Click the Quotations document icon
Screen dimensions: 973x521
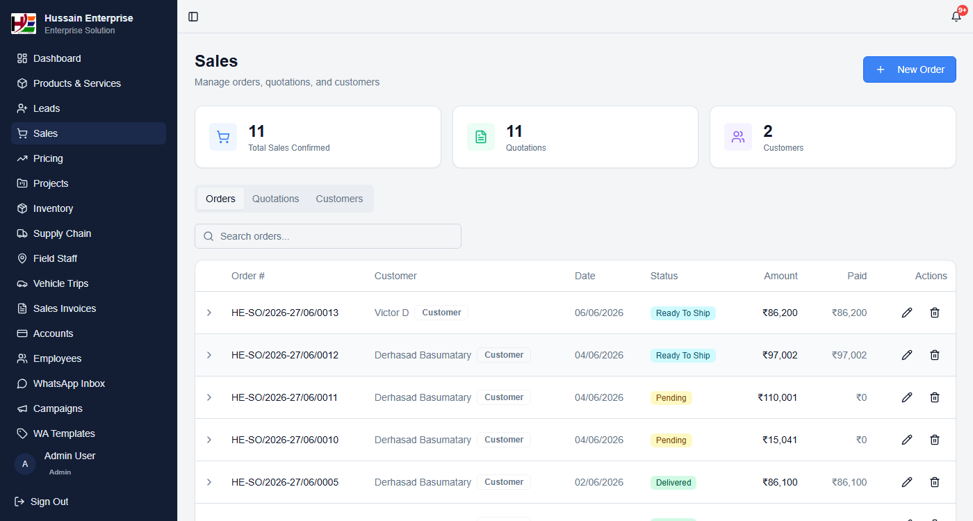click(x=481, y=137)
